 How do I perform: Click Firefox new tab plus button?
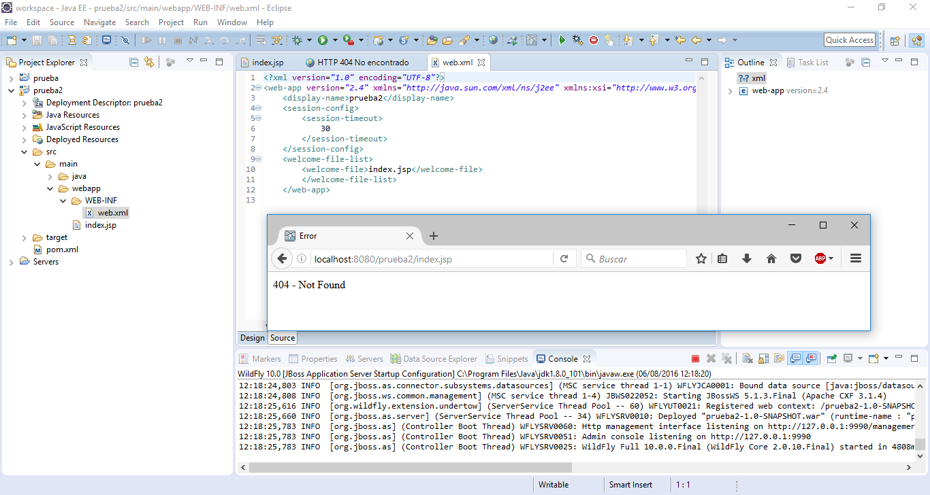click(x=434, y=236)
